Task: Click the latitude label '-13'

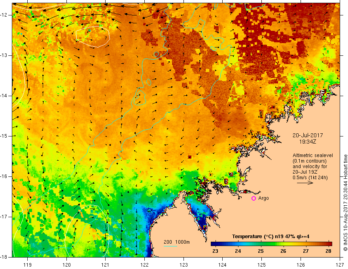Action: click(x=4, y=55)
